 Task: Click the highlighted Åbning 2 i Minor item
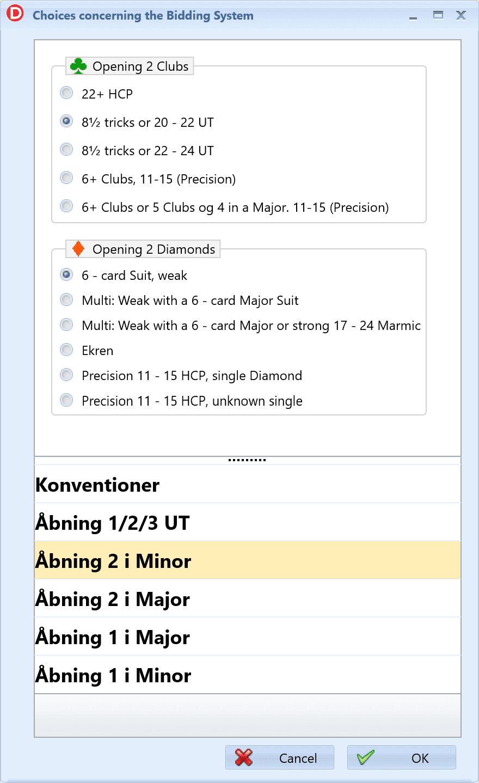coord(248,560)
